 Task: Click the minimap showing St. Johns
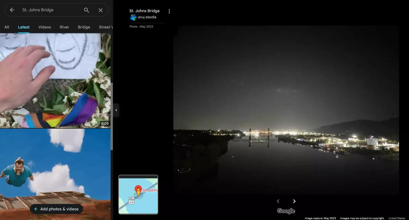tap(138, 195)
